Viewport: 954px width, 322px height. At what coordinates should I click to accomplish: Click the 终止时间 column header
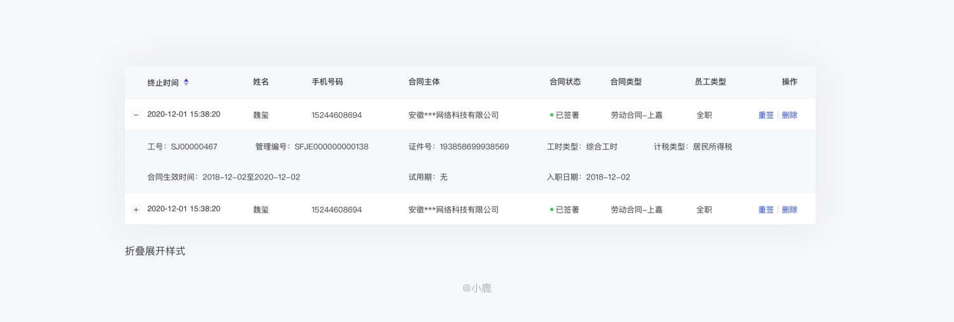[163, 83]
